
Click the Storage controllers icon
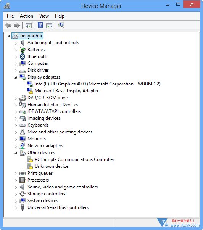pyautogui.click(x=23, y=194)
